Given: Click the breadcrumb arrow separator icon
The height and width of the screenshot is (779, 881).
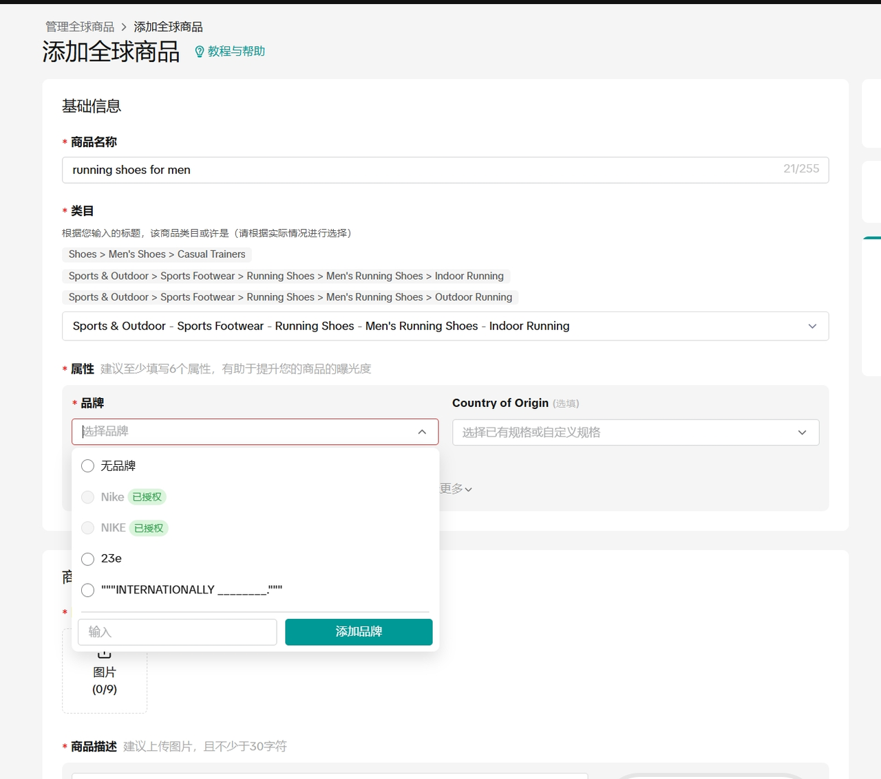Looking at the screenshot, I should [124, 27].
